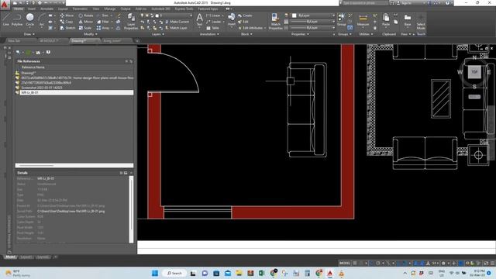Click Match Layer button
Viewport: 496px width, 279px height.
pos(176,28)
